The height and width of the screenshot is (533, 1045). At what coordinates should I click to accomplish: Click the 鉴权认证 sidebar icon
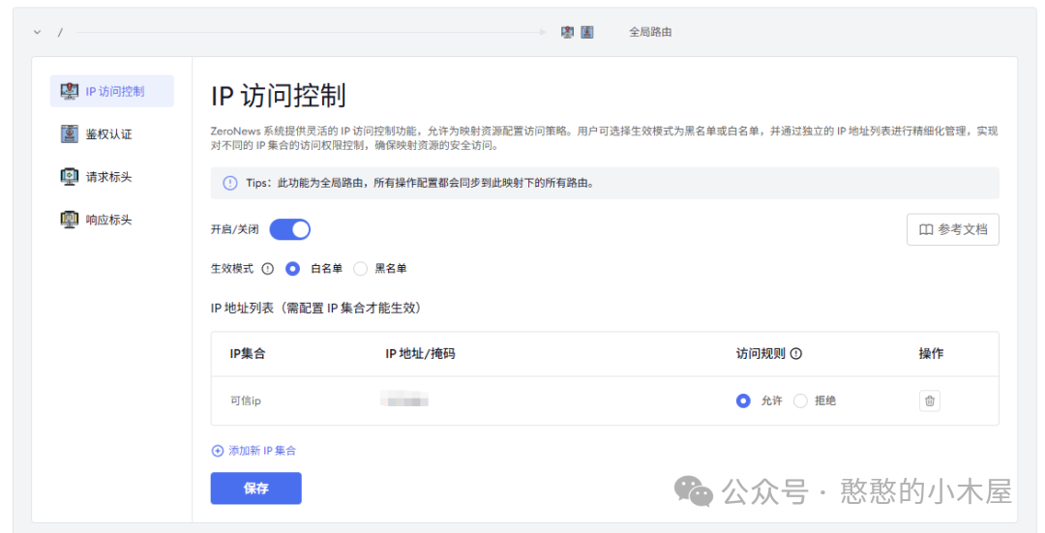tap(69, 134)
